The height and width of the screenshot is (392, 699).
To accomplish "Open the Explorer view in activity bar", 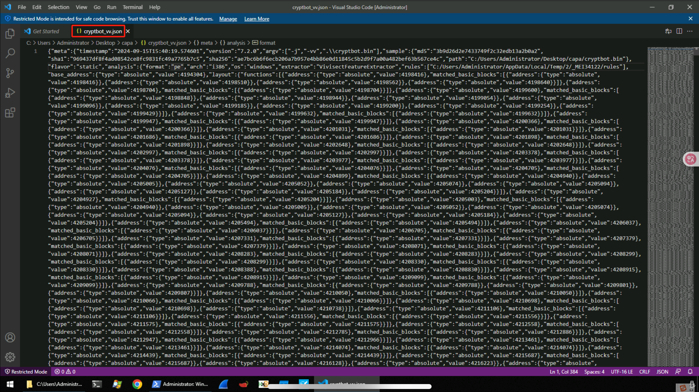I will coord(10,34).
